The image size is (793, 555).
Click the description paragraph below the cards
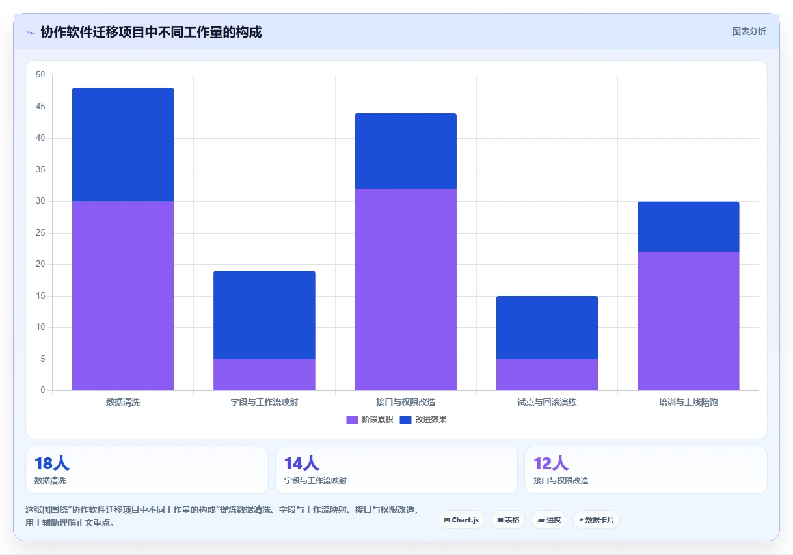[222, 516]
